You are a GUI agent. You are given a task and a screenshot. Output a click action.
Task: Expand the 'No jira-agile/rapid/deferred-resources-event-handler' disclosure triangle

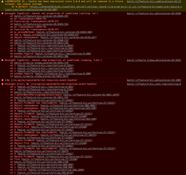(6, 80)
